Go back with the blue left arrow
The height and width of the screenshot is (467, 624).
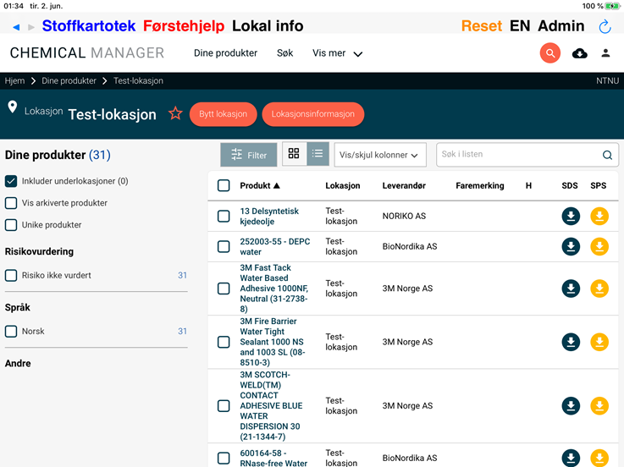16,27
